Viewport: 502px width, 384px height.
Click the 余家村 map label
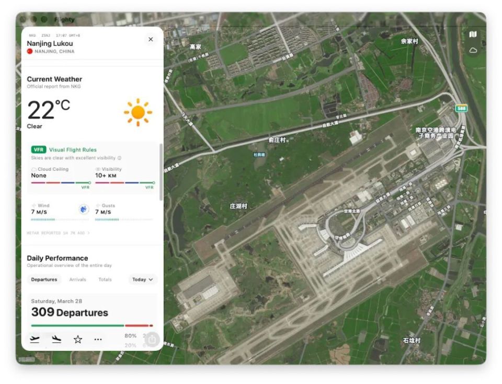[x=409, y=41]
